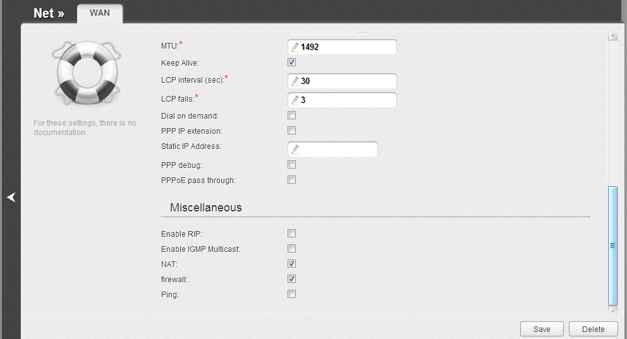
Task: Turn on PPPoE pass through
Action: [x=291, y=180]
